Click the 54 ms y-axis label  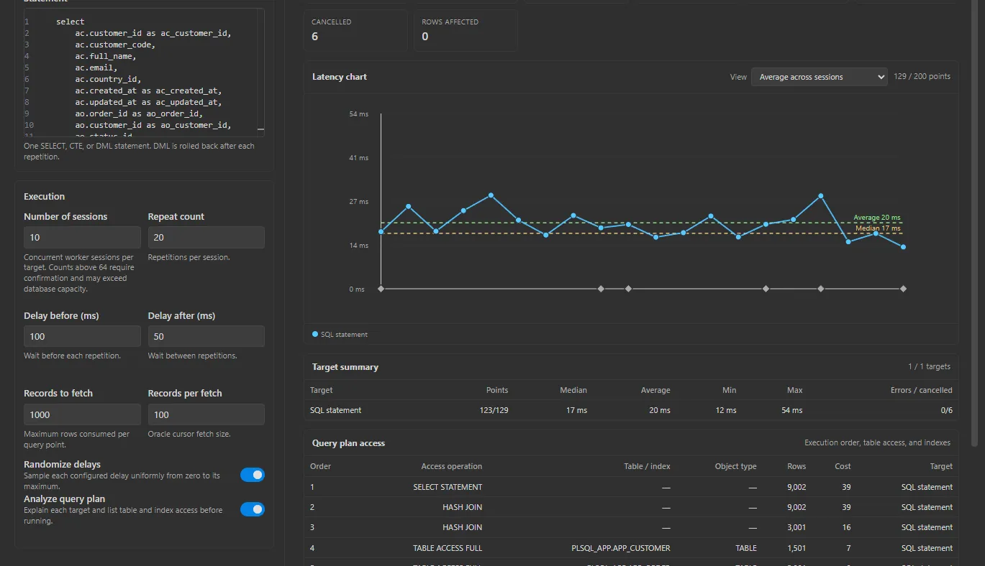click(358, 114)
